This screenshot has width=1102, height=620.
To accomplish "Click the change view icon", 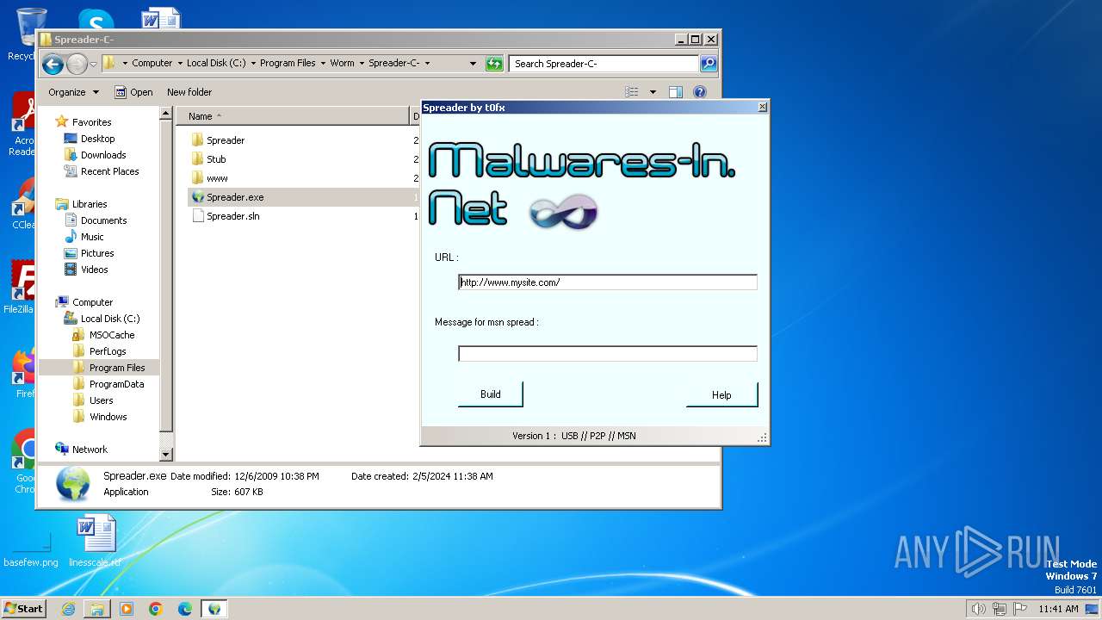I will click(632, 92).
